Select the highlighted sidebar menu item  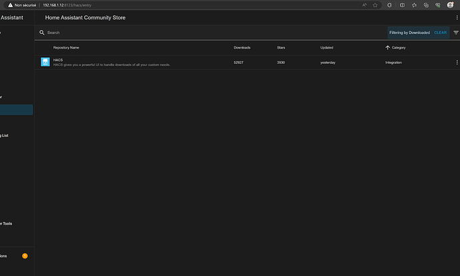click(17, 110)
